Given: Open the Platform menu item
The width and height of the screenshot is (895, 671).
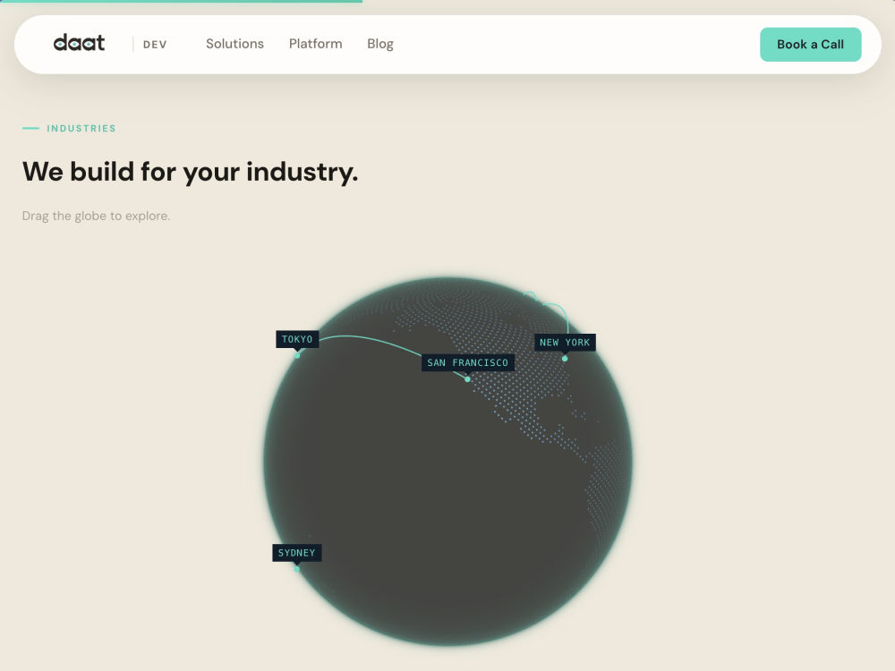Looking at the screenshot, I should [315, 44].
